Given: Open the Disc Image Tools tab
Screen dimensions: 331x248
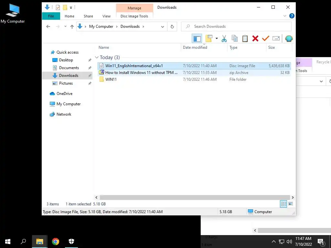Looking at the screenshot, I should point(134,16).
